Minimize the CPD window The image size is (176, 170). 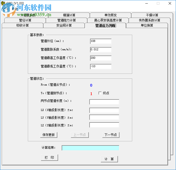(147, 3)
